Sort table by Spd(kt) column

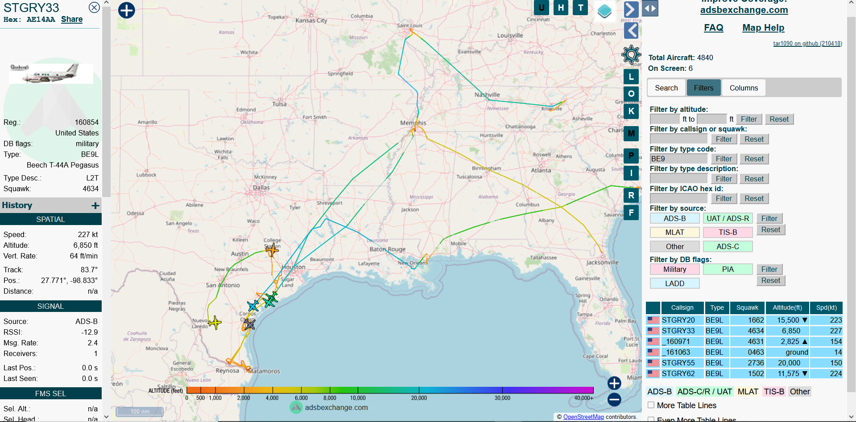click(x=826, y=307)
